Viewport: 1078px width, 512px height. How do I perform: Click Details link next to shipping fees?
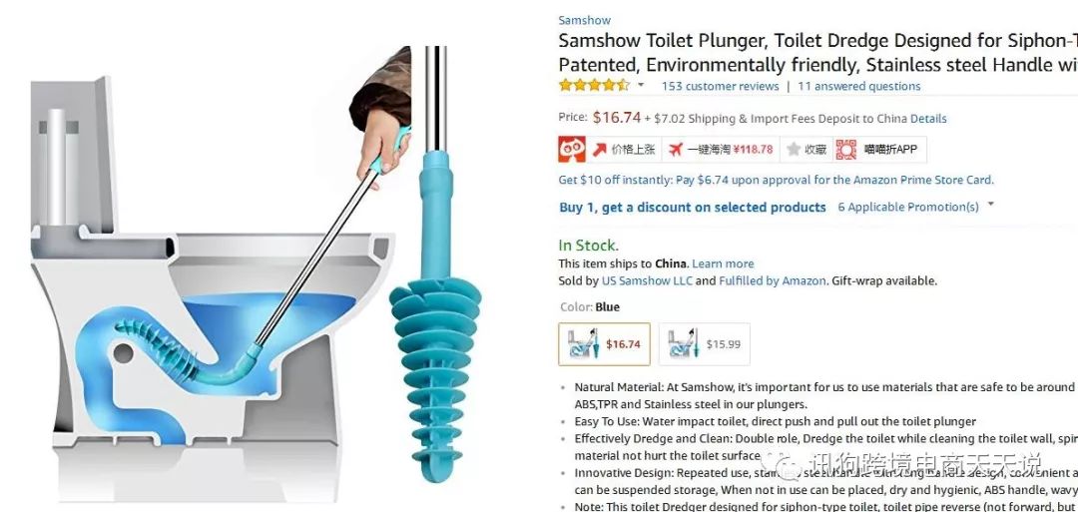(928, 119)
